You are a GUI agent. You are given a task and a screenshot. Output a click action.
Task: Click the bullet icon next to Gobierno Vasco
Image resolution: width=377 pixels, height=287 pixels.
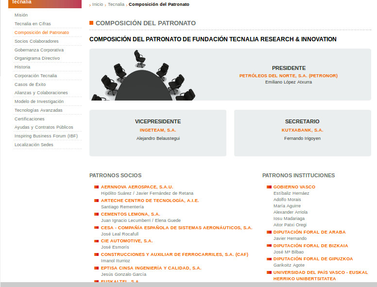tap(269, 187)
